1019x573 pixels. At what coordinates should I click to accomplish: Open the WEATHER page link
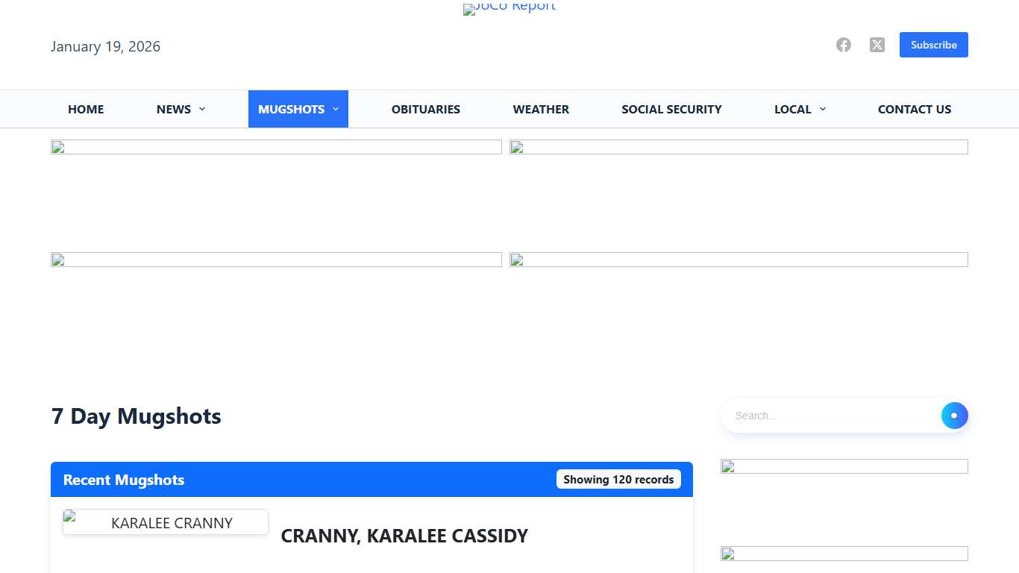click(x=541, y=109)
